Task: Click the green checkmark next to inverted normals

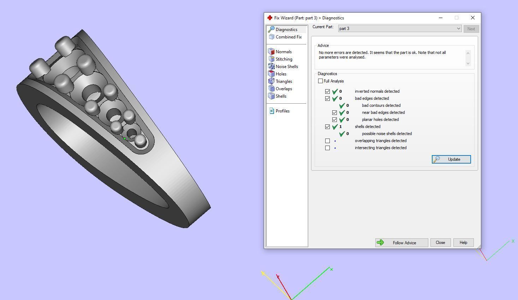Action: pyautogui.click(x=335, y=91)
